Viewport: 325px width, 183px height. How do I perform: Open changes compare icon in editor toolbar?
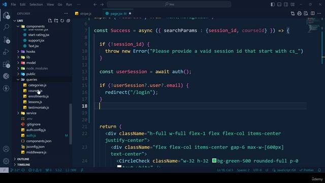pyautogui.click(x=292, y=14)
